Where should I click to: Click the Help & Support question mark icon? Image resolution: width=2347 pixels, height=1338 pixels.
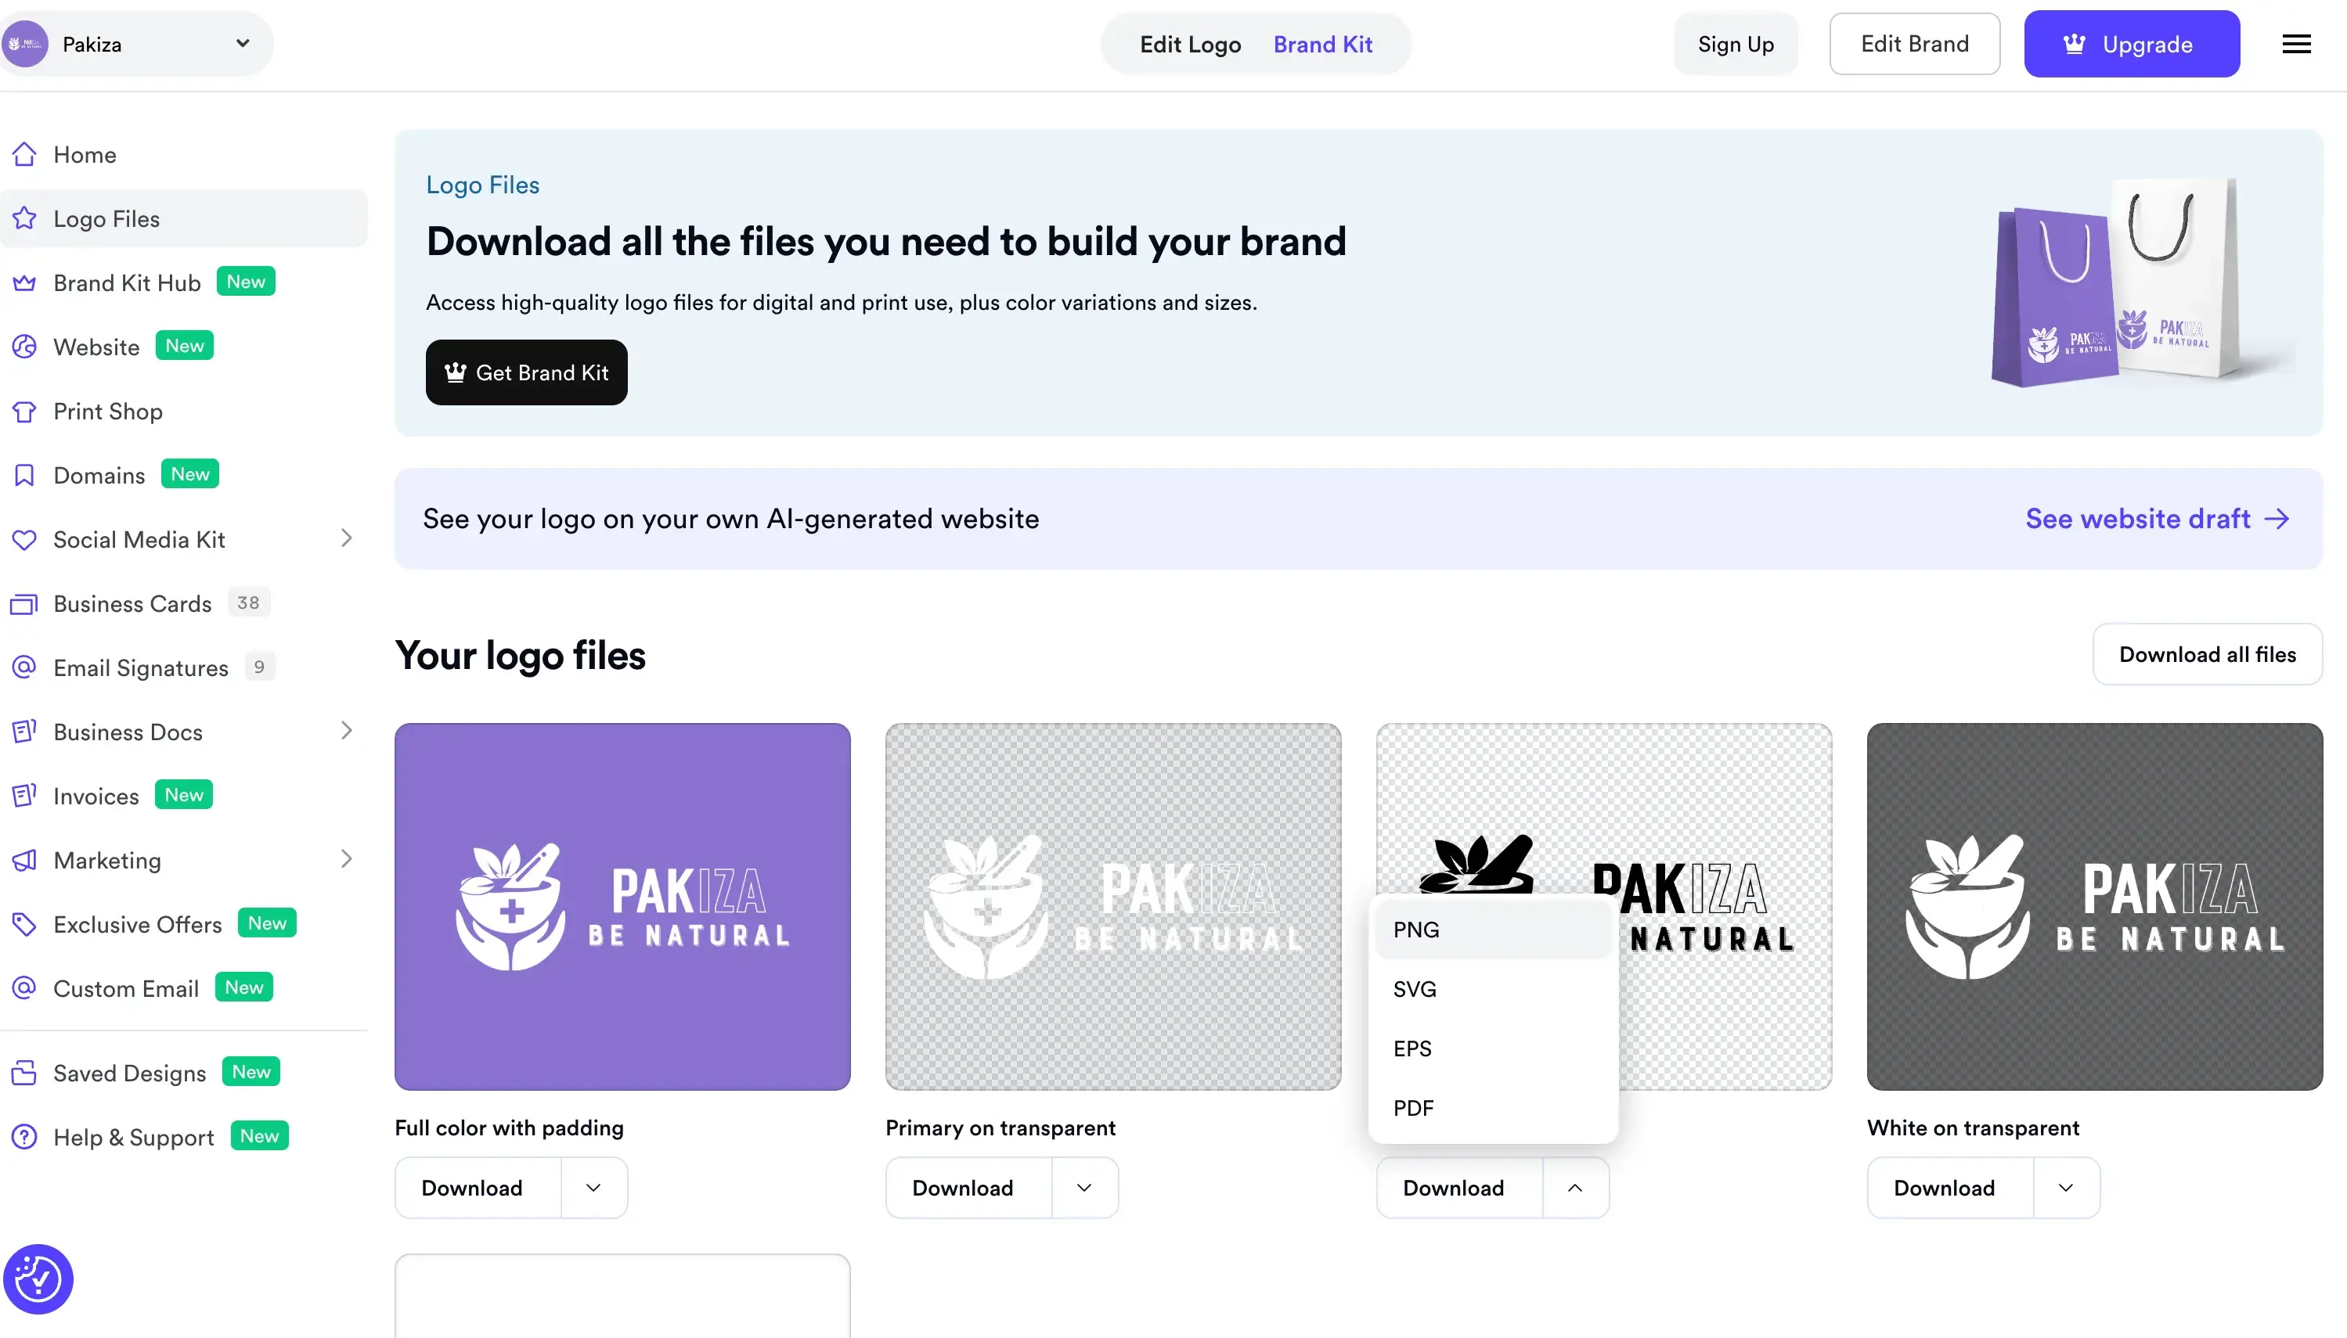click(x=25, y=1137)
